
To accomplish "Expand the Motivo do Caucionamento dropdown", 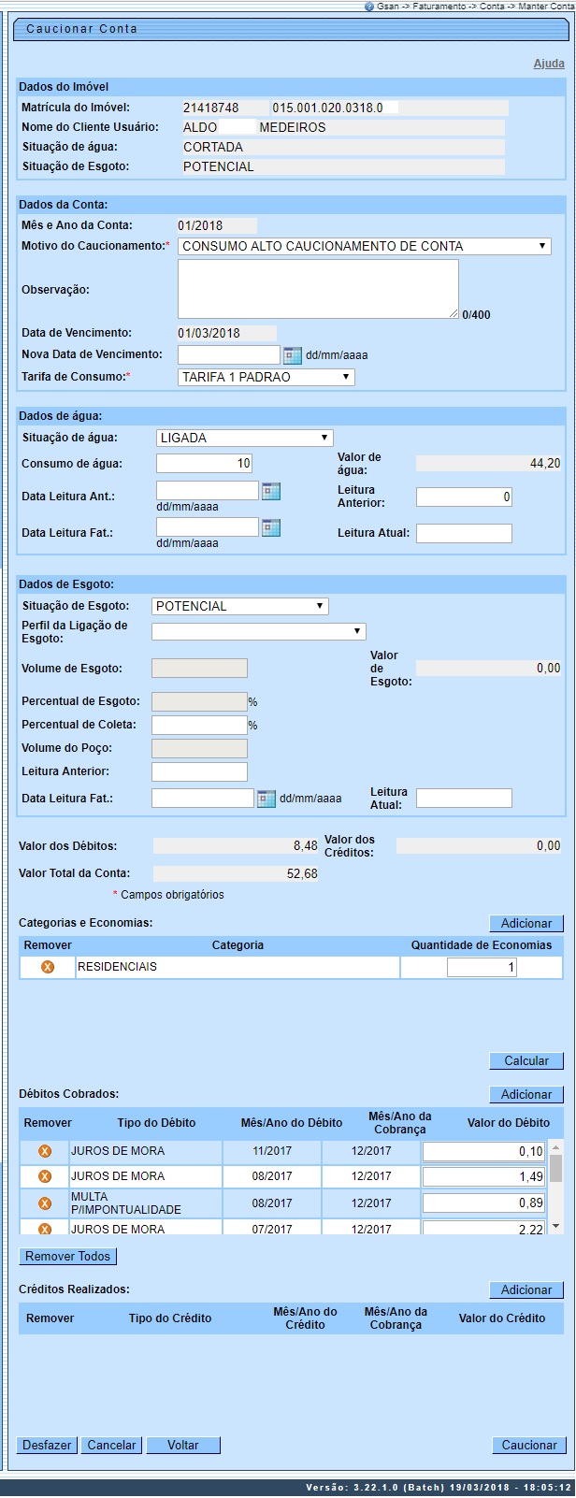I will [x=365, y=246].
